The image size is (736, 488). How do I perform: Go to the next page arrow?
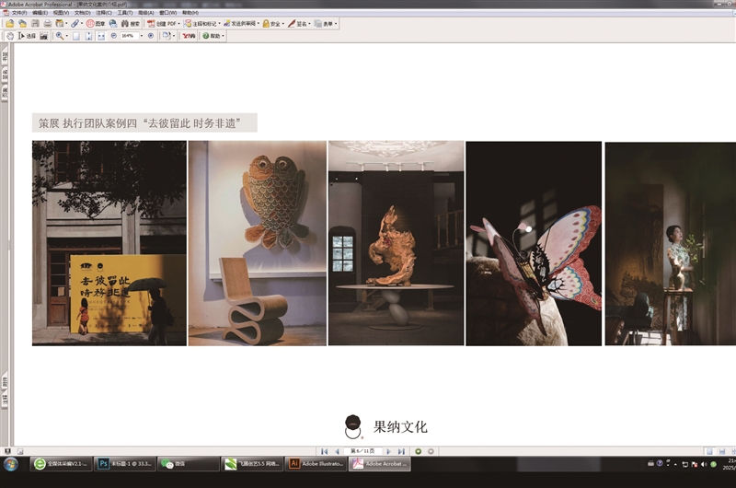[389, 451]
